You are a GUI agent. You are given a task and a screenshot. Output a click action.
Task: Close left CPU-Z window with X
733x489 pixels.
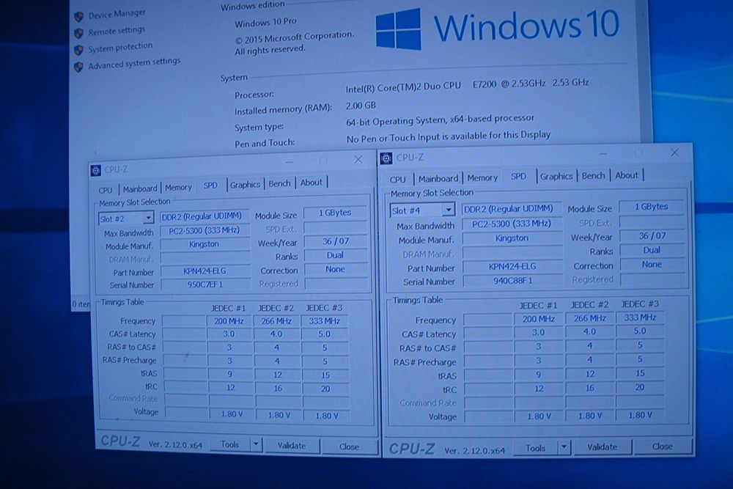(x=358, y=160)
